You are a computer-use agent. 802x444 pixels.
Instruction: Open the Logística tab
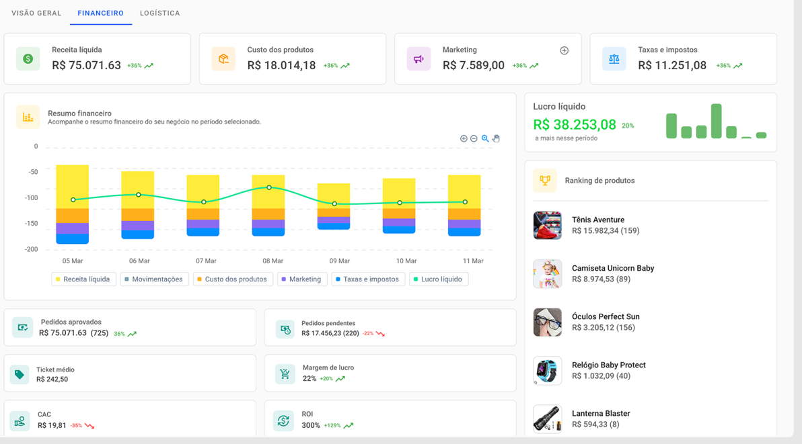(159, 13)
